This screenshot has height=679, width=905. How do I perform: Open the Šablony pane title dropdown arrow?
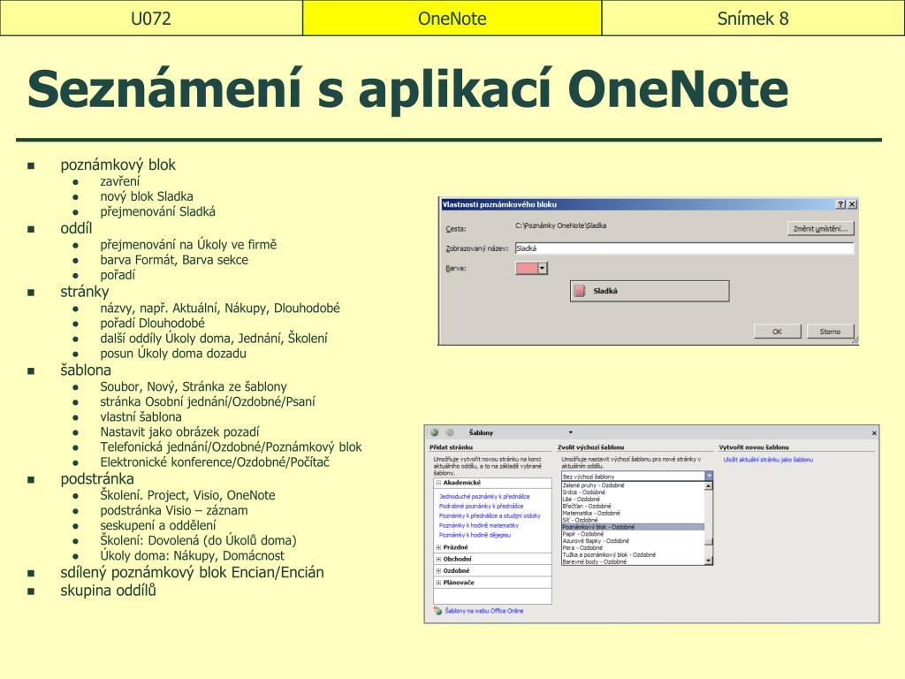click(570, 431)
